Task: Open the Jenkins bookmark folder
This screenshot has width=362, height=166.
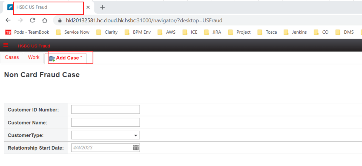Action: point(295,32)
